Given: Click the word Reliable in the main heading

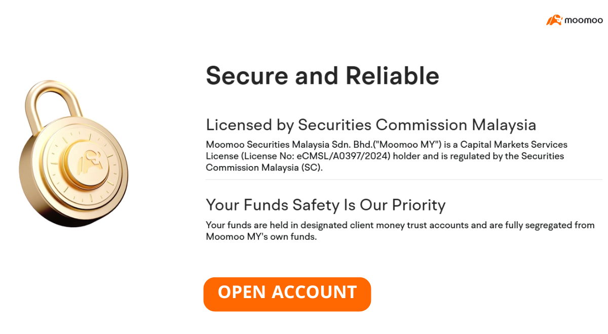Looking at the screenshot, I should point(392,76).
